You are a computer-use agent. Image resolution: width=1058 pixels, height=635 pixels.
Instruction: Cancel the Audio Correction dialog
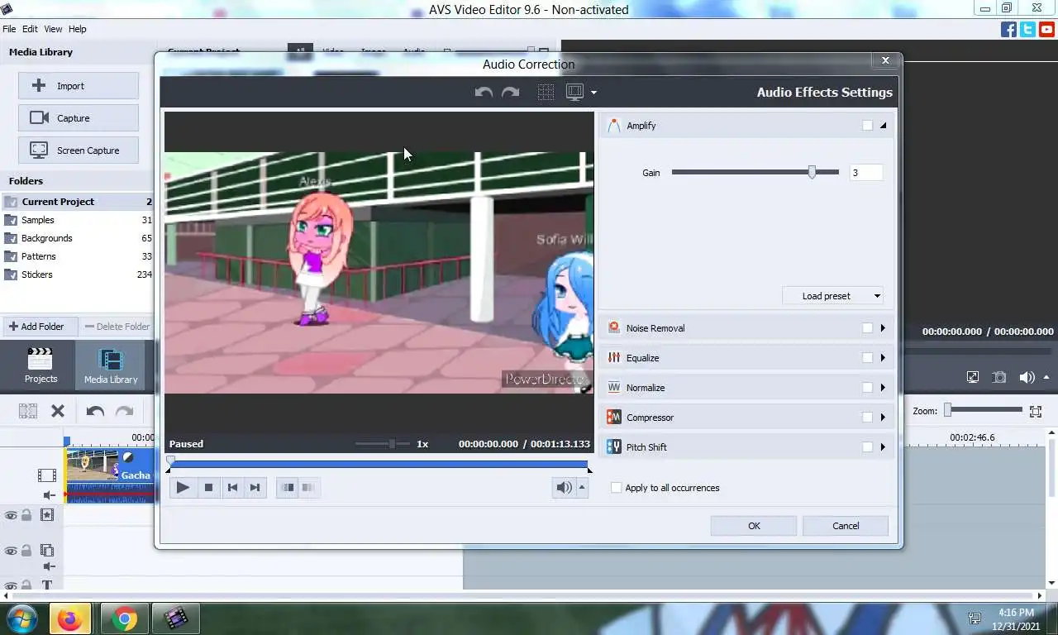tap(846, 526)
